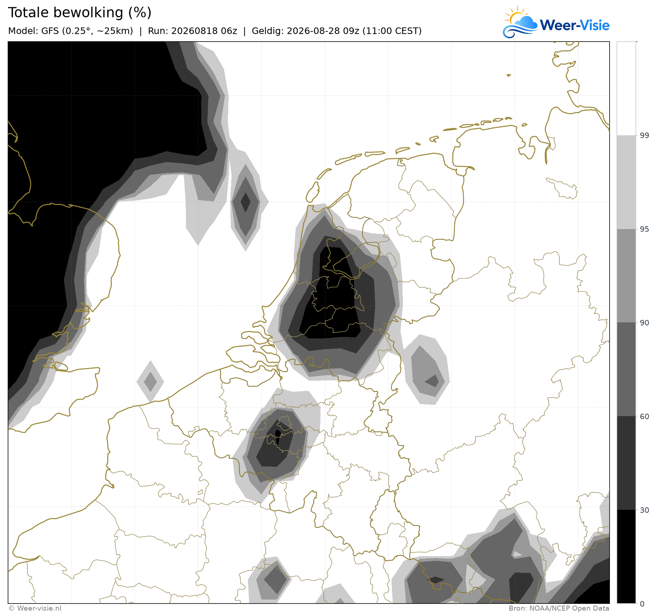Click the Weer-Visie sun and cloud logo icon
Viewport: 665px width, 613px height.
520,22
